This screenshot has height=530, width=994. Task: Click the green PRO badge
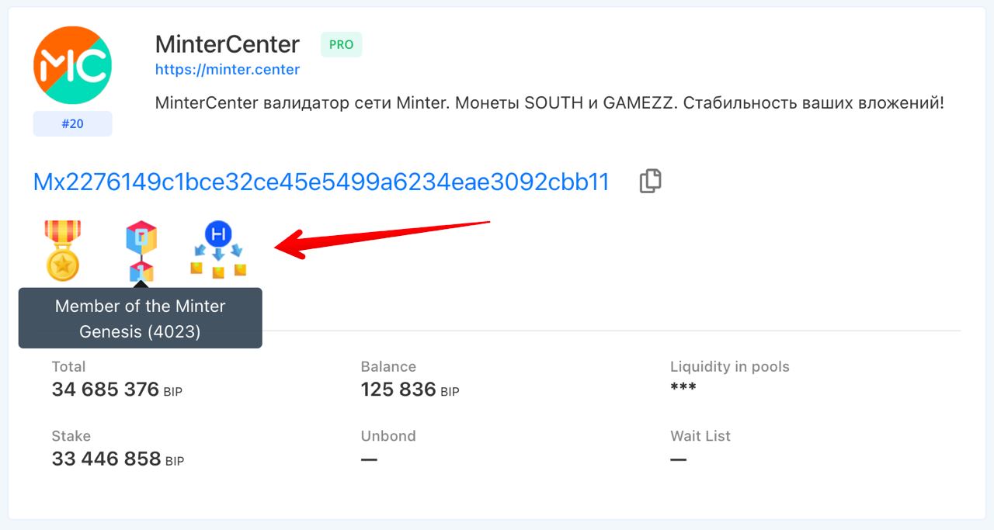(342, 44)
